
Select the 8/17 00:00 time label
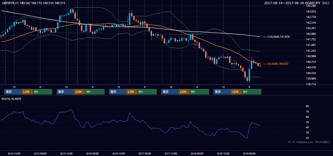point(145,154)
